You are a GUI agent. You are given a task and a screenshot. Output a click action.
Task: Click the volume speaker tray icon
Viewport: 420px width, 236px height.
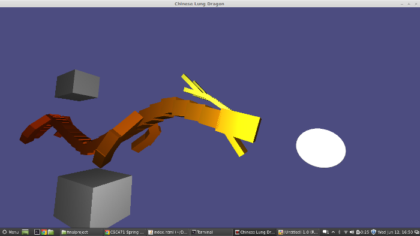coord(352,232)
